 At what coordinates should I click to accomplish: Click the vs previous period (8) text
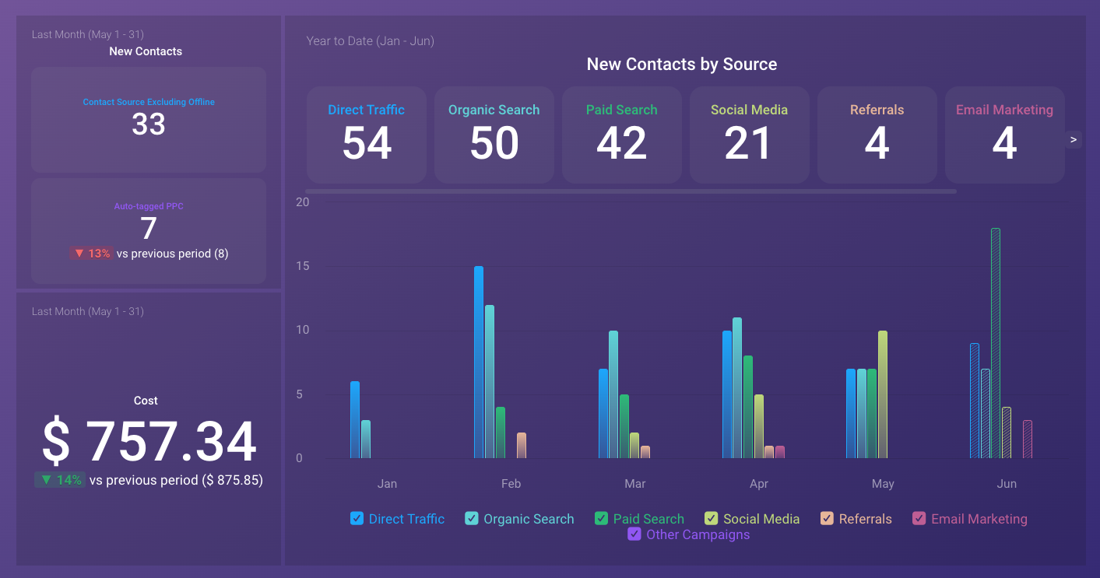[172, 254]
